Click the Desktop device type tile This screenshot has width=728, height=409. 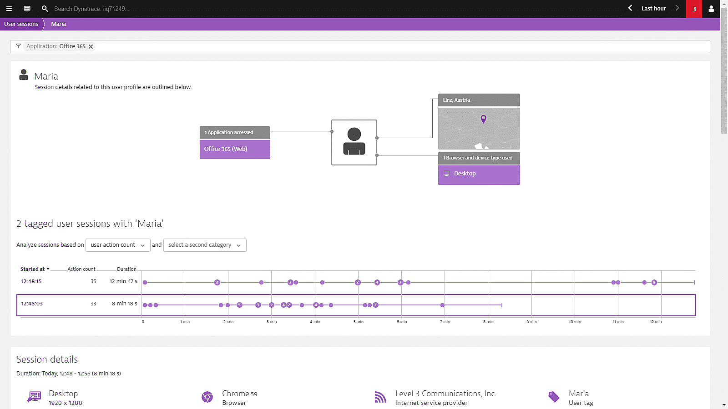(x=479, y=175)
